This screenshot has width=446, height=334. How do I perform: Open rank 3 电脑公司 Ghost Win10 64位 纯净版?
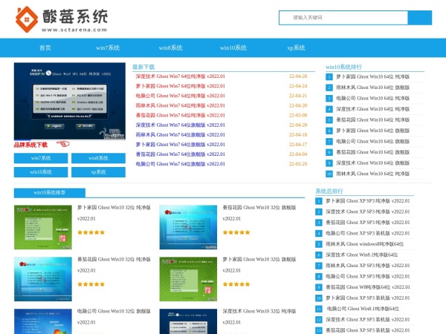point(373,98)
